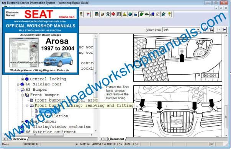The height and width of the screenshot is (149, 231).
Task: Click the person figure toolbar icon
Action: click(108, 14)
